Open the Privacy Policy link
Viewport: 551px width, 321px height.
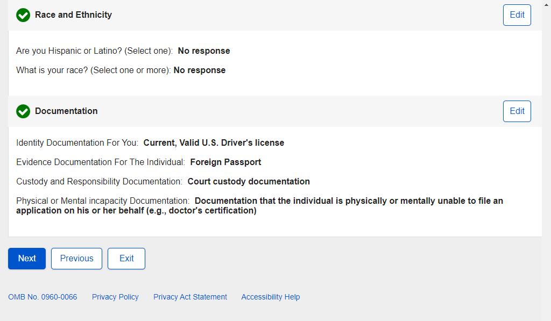[x=115, y=297]
